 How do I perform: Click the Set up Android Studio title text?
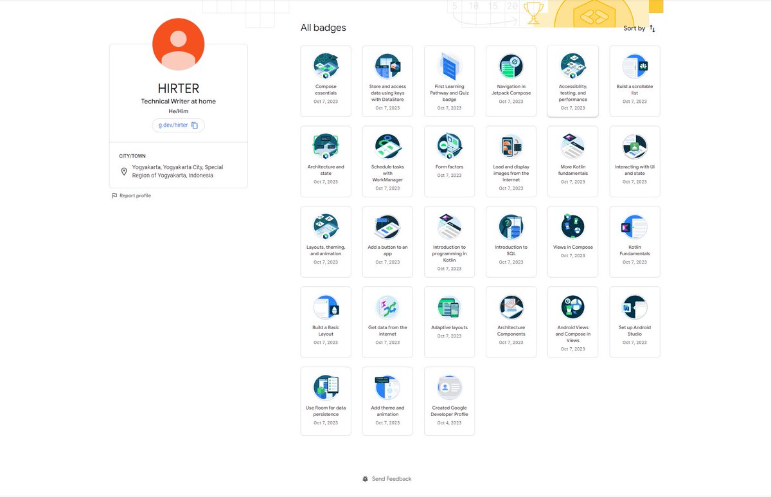[x=635, y=331]
